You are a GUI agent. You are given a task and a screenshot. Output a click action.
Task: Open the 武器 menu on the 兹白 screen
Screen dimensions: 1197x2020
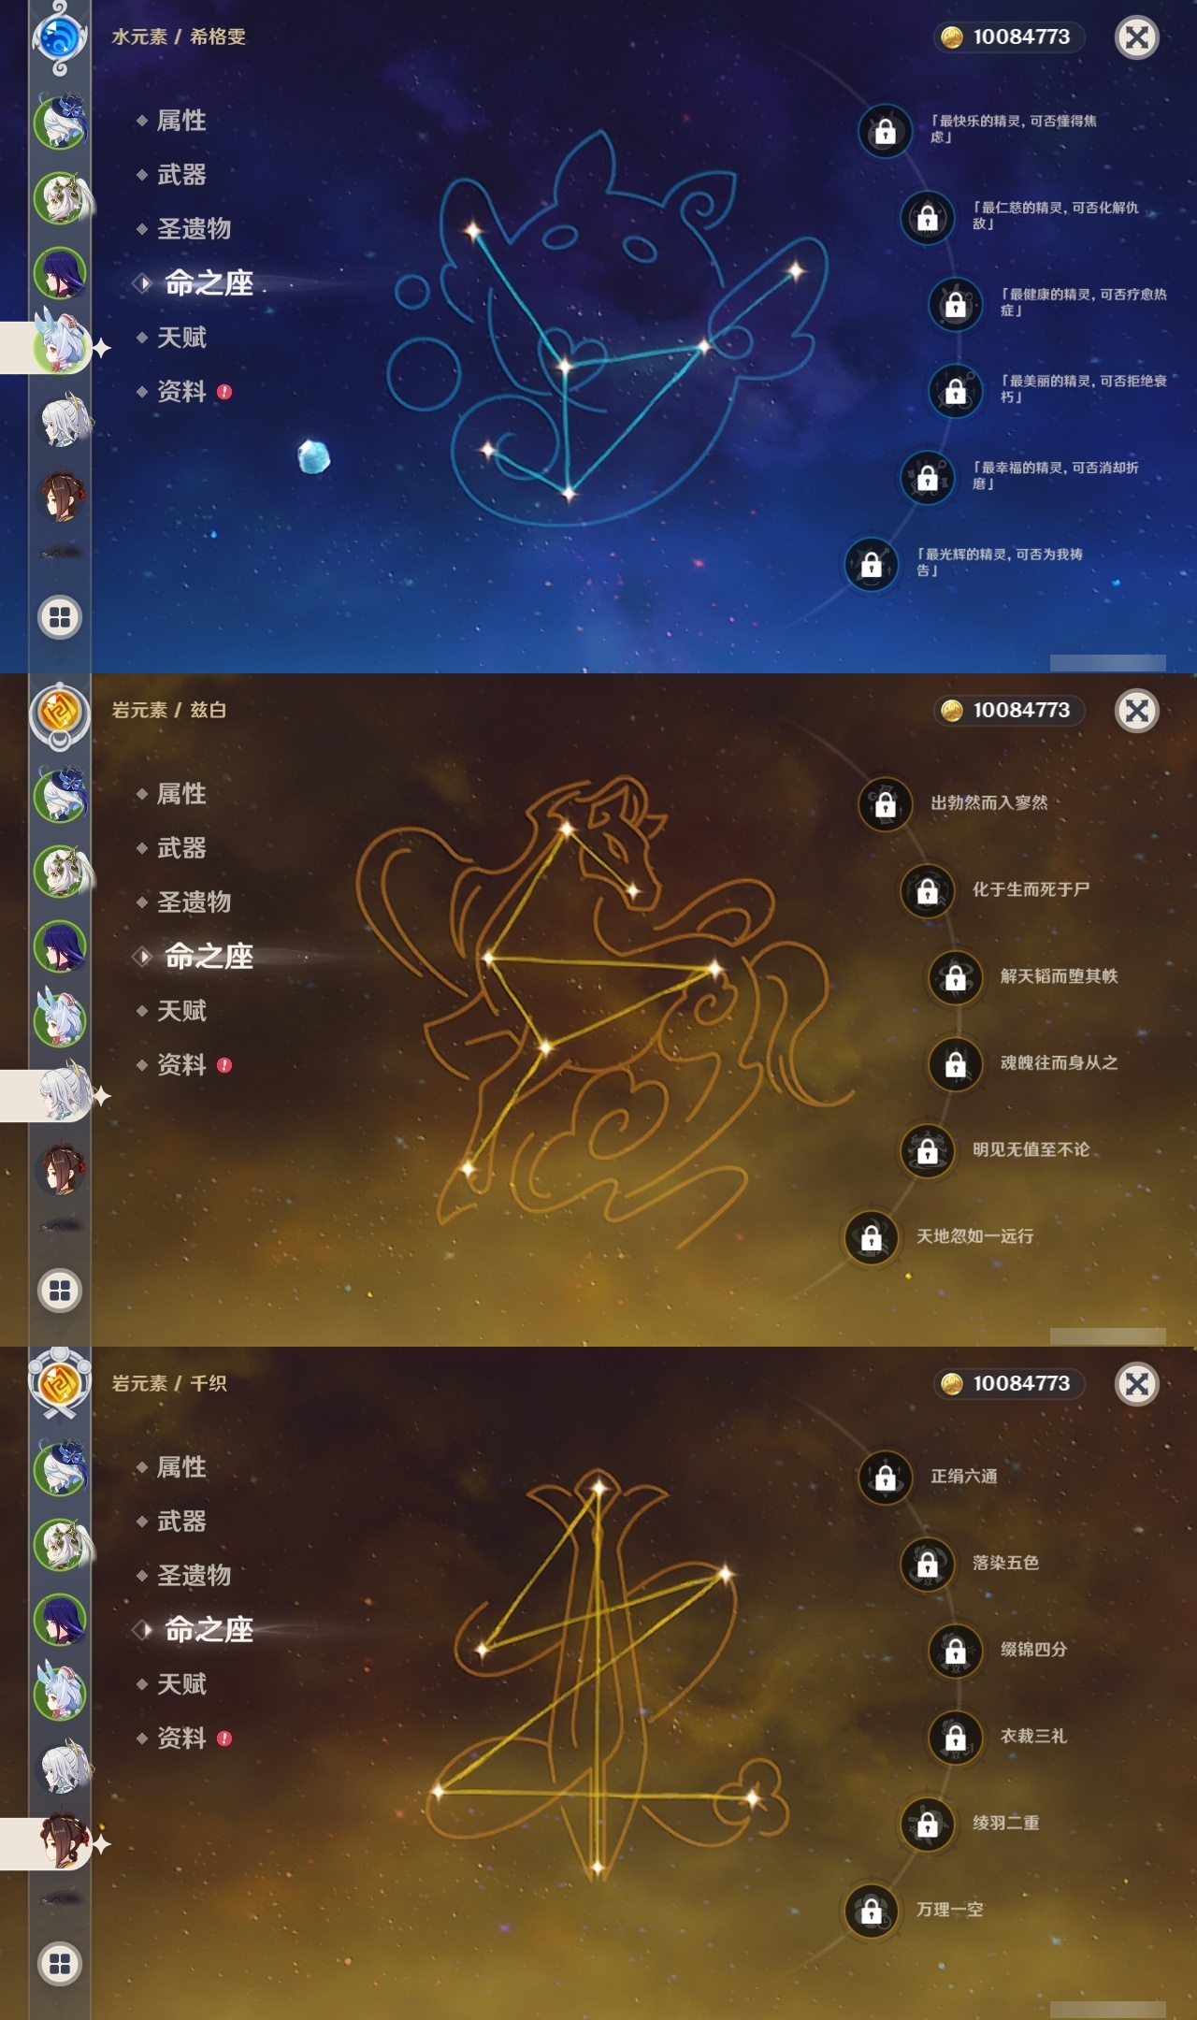click(181, 848)
